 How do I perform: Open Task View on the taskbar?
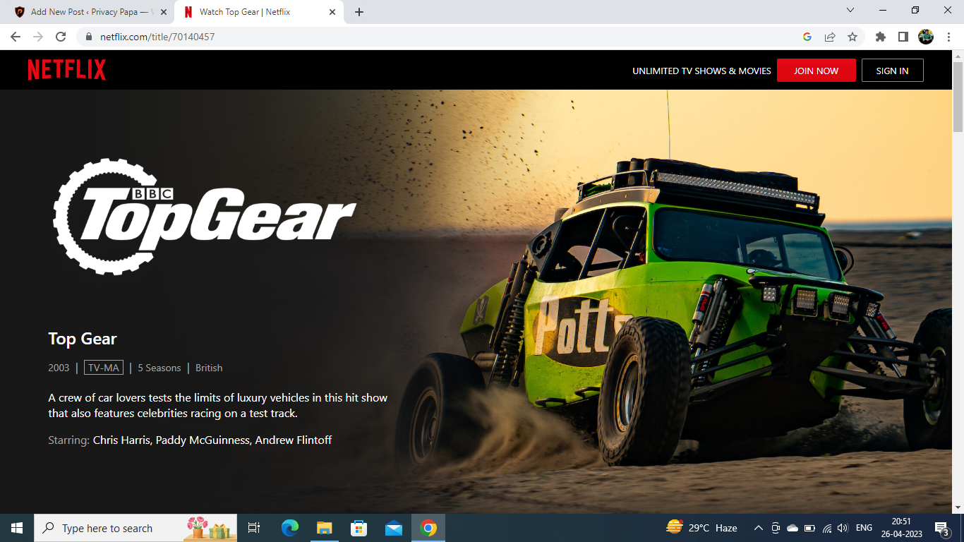(254, 528)
